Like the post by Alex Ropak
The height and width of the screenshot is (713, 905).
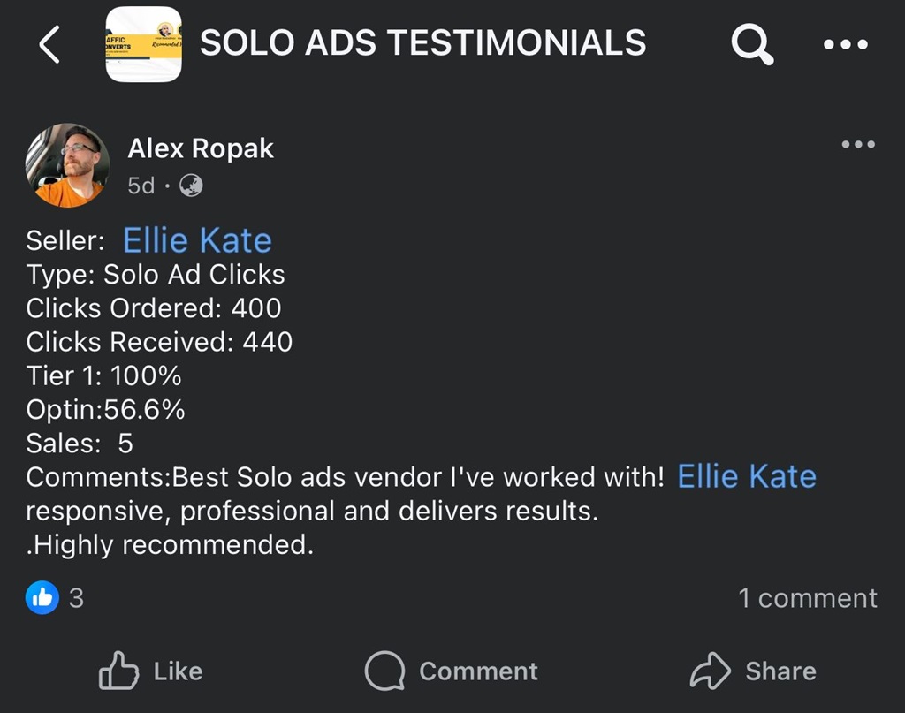point(151,671)
